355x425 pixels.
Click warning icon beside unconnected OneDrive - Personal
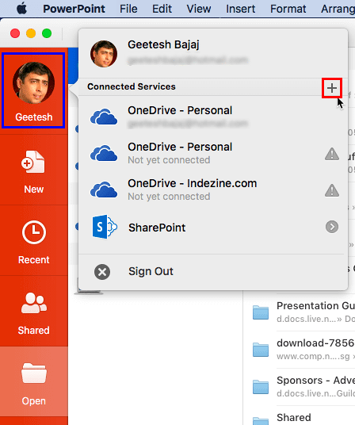(332, 155)
